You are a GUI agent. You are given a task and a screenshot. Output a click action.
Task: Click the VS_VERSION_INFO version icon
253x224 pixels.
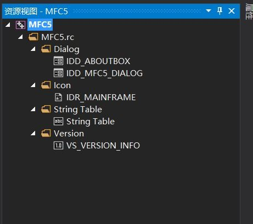point(58,146)
